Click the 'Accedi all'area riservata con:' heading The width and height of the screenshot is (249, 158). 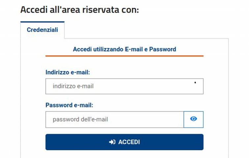click(80, 9)
